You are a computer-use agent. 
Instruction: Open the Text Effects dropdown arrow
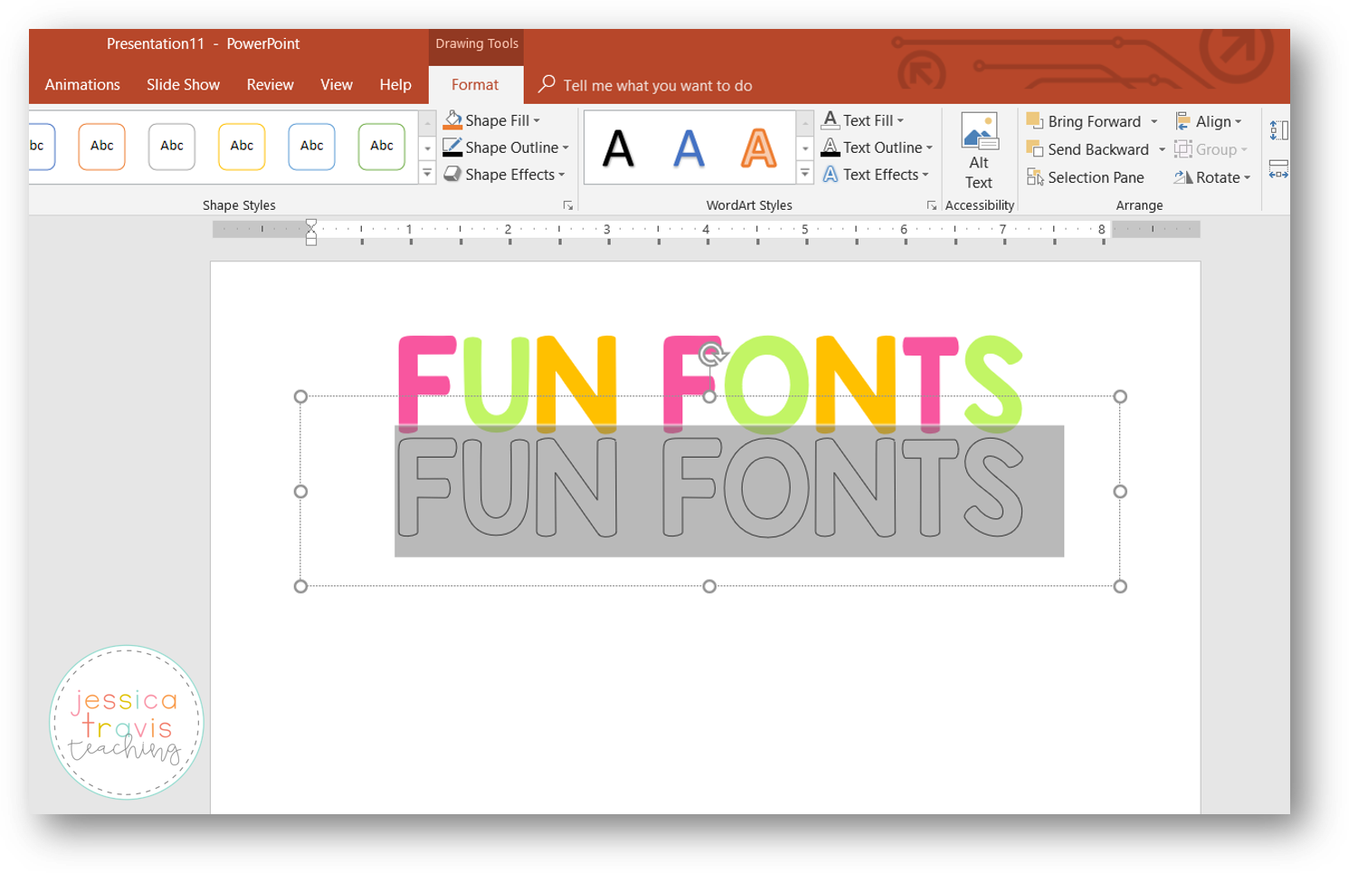[926, 176]
